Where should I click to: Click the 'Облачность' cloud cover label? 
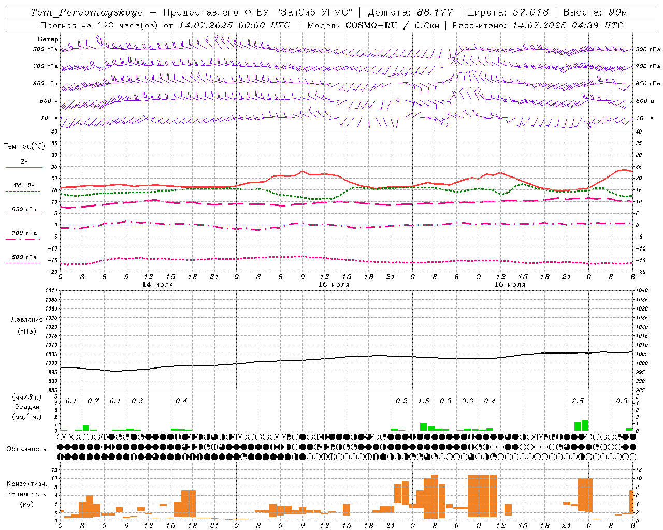click(x=26, y=449)
